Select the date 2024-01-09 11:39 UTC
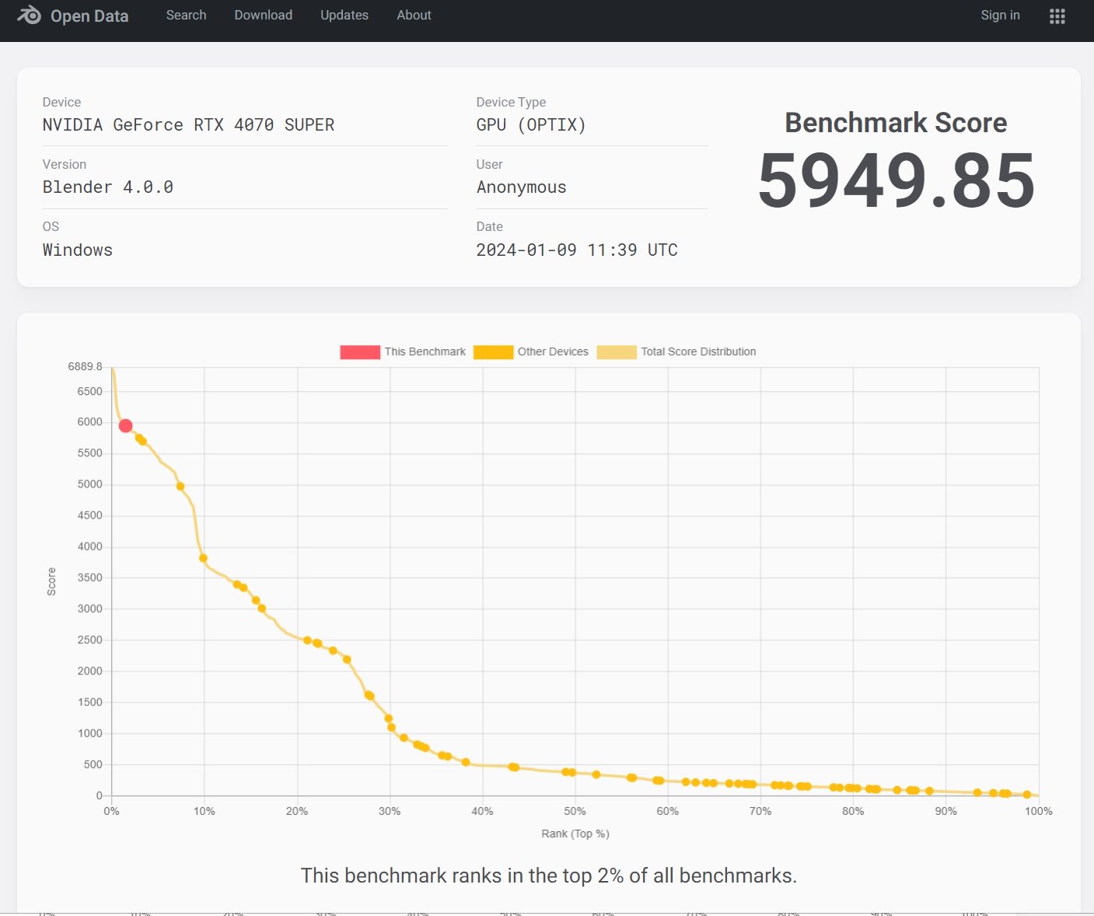The width and height of the screenshot is (1094, 916). tap(577, 250)
